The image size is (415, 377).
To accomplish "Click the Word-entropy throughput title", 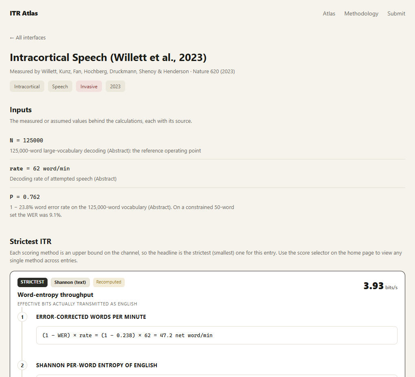I will tap(55, 295).
